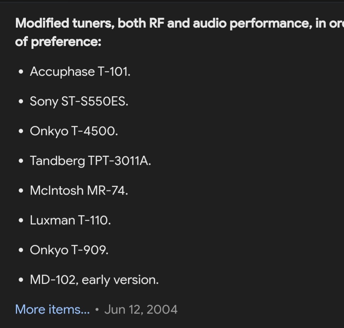This screenshot has height=328, width=344.
Task: Select the McIntosh MR-74 list entry
Action: click(x=79, y=190)
